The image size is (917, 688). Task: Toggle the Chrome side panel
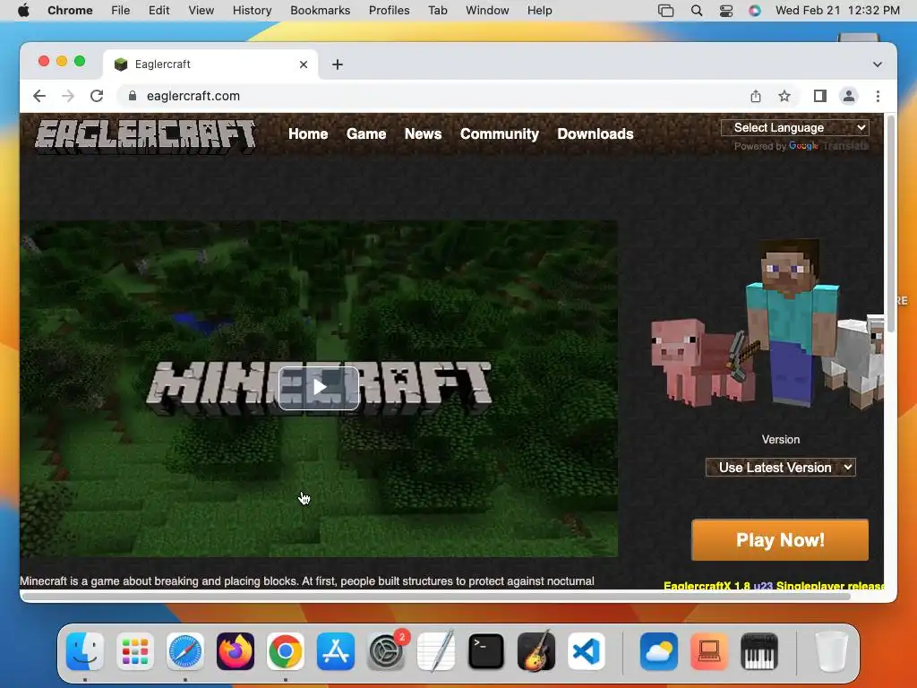[x=820, y=96]
